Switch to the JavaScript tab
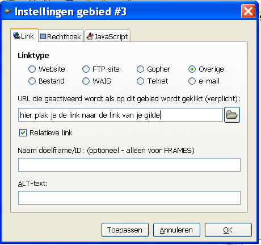Image resolution: width=261 pixels, height=245 pixels. [x=107, y=36]
